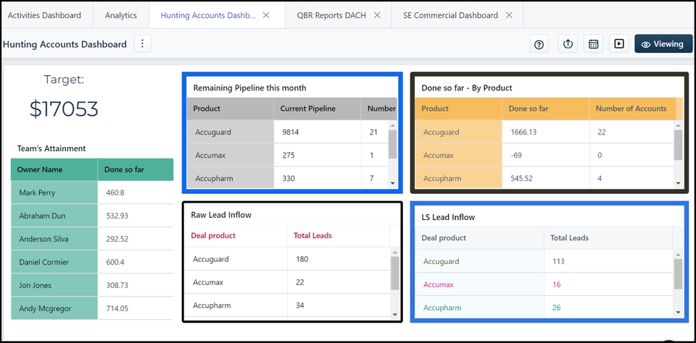Click Number of Accounts column header
Image resolution: width=696 pixels, height=343 pixels.
click(x=632, y=109)
